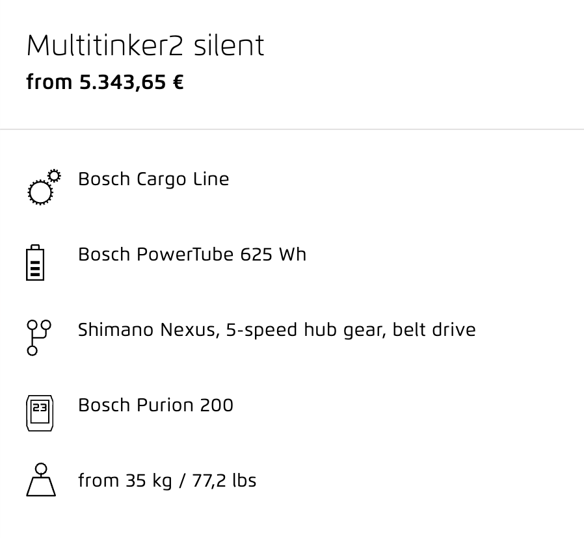Click the from 35 kg / 77,2 lbs text
Viewport: 584px width, 538px height.
(167, 480)
